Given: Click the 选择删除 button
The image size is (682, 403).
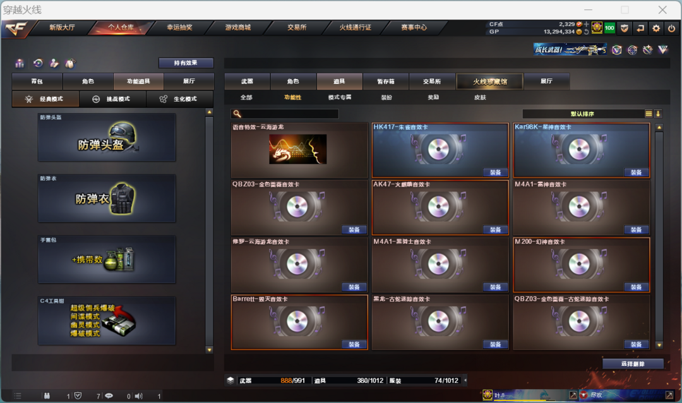Looking at the screenshot, I should pos(633,364).
